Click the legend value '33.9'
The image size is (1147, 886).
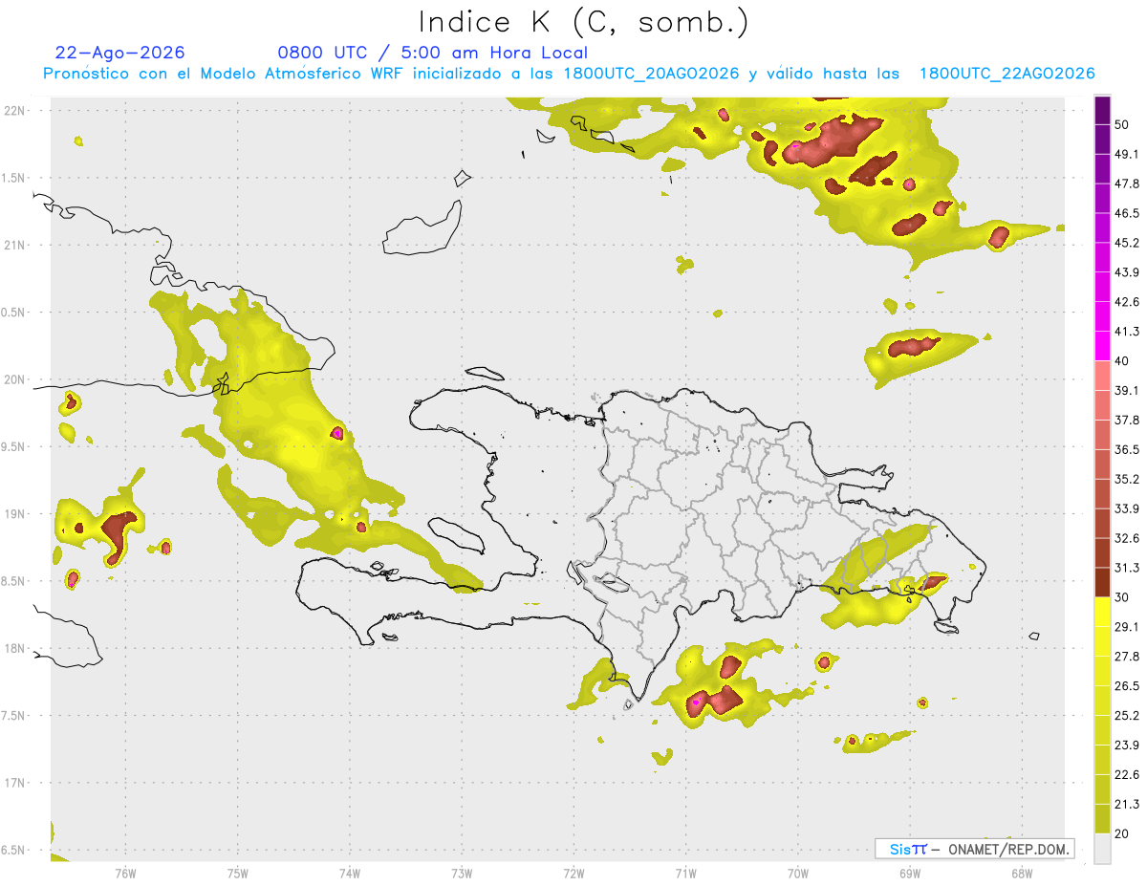click(1127, 508)
